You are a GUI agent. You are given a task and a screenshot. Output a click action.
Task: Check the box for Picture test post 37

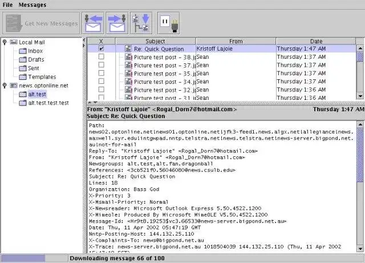[x=102, y=65]
